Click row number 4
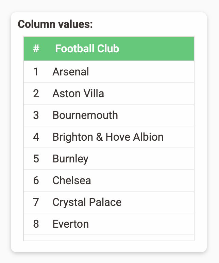Viewport: 219px width, 263px height. [36, 137]
